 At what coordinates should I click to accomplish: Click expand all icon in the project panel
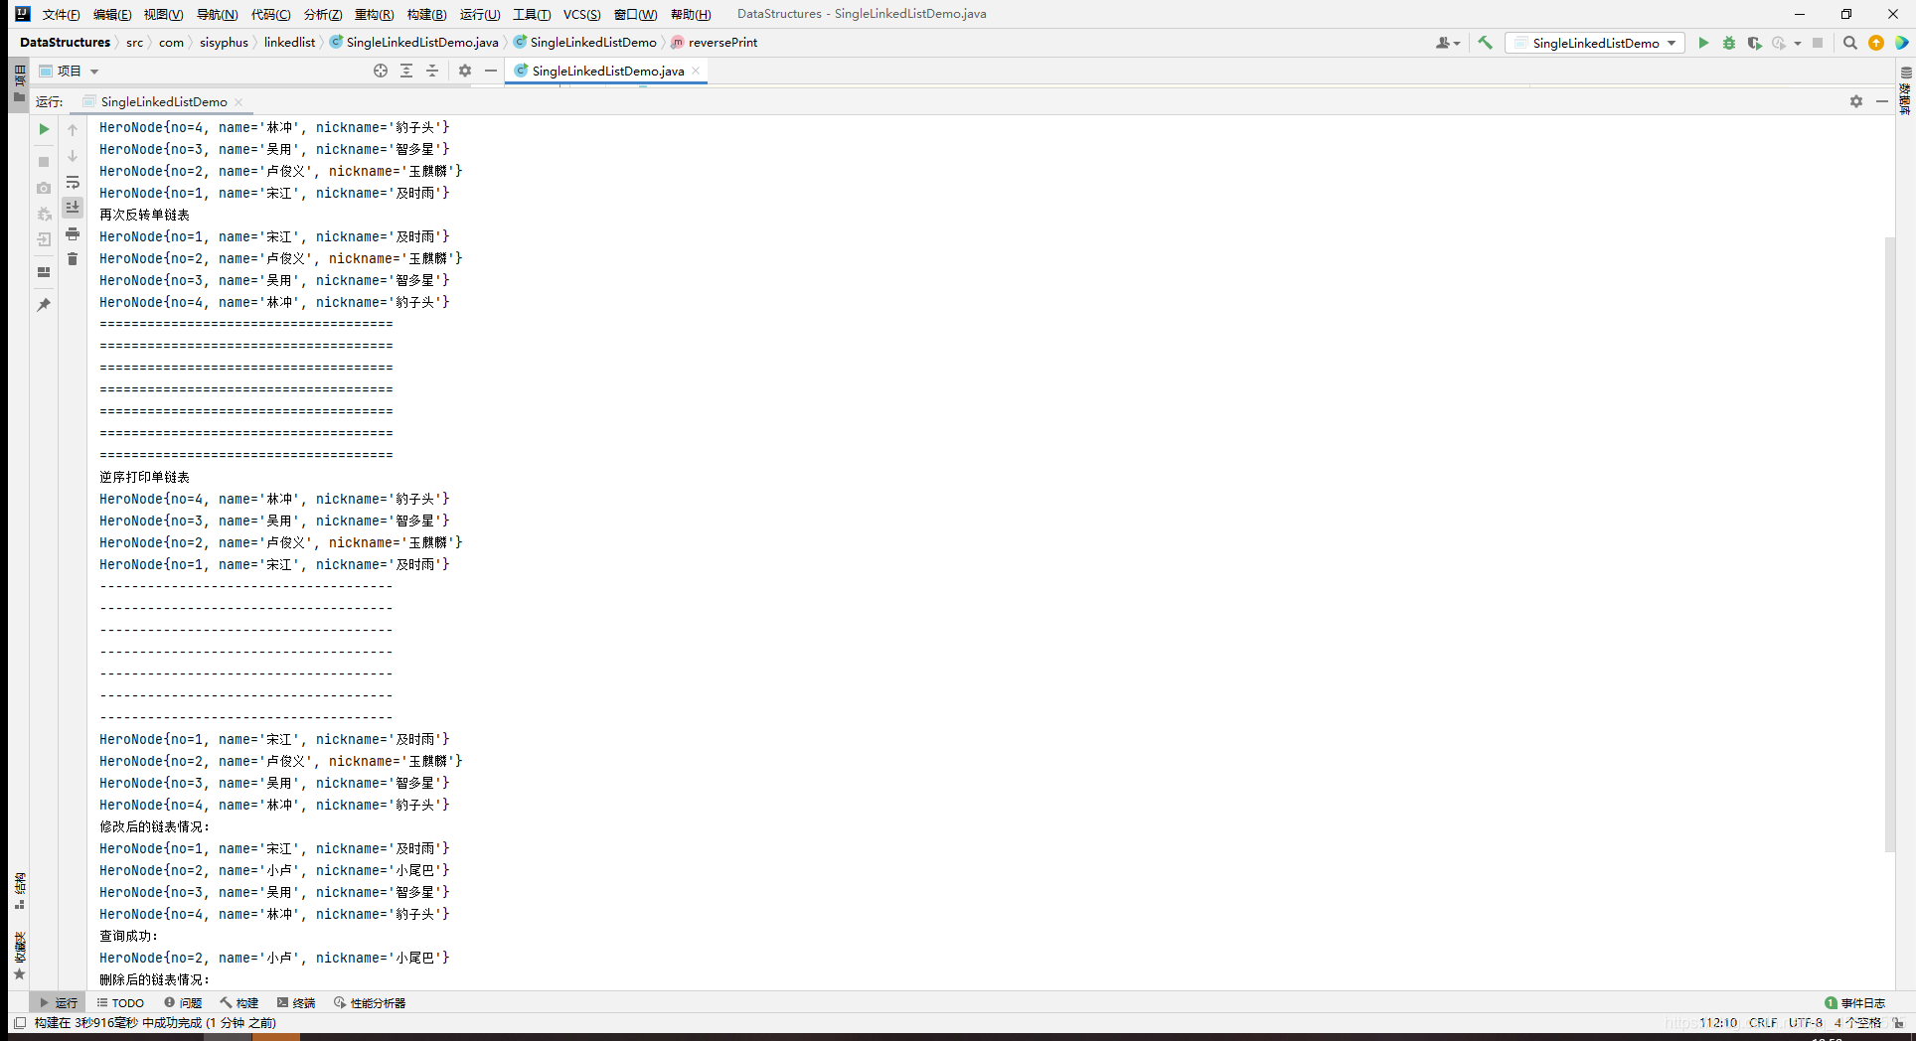[406, 71]
